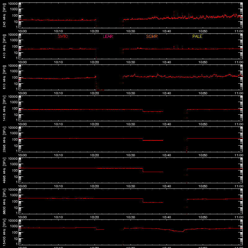Click the 10 y-axis value on the 1415 MHz plot

pos(16,115)
